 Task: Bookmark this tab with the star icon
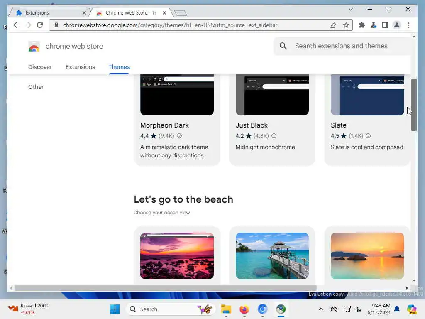click(x=346, y=25)
